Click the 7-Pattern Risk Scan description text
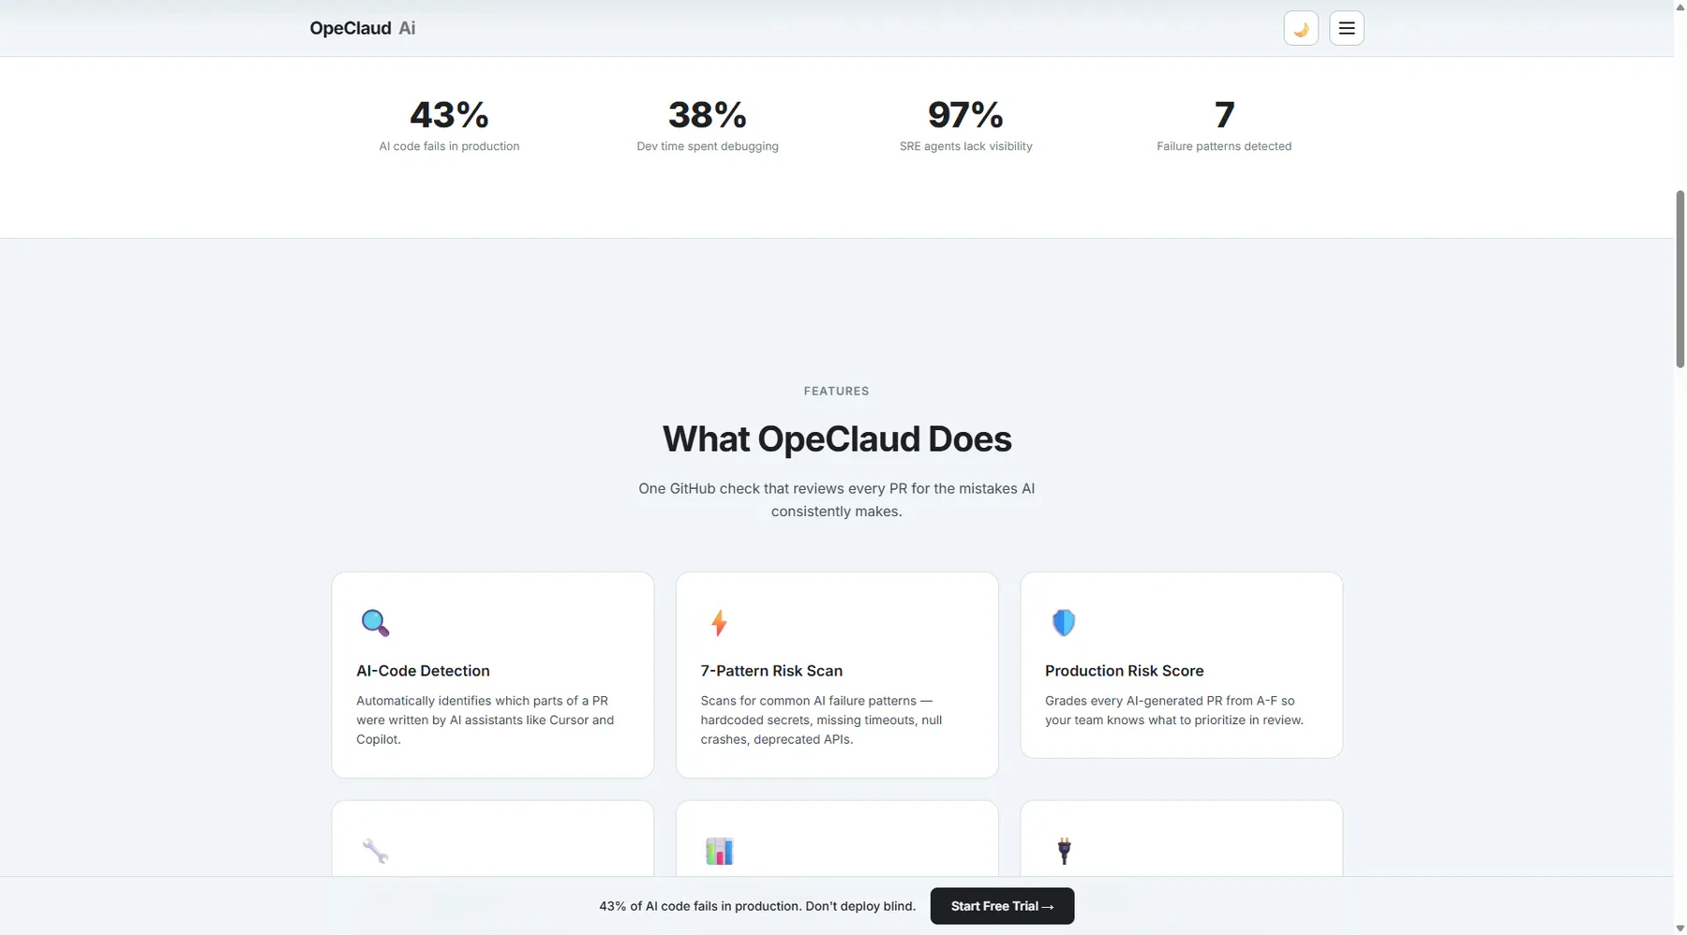Viewport: 1687px width, 935px height. (x=821, y=720)
